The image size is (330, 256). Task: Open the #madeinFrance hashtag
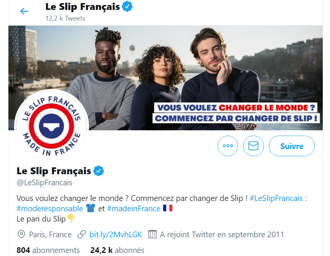[134, 208]
